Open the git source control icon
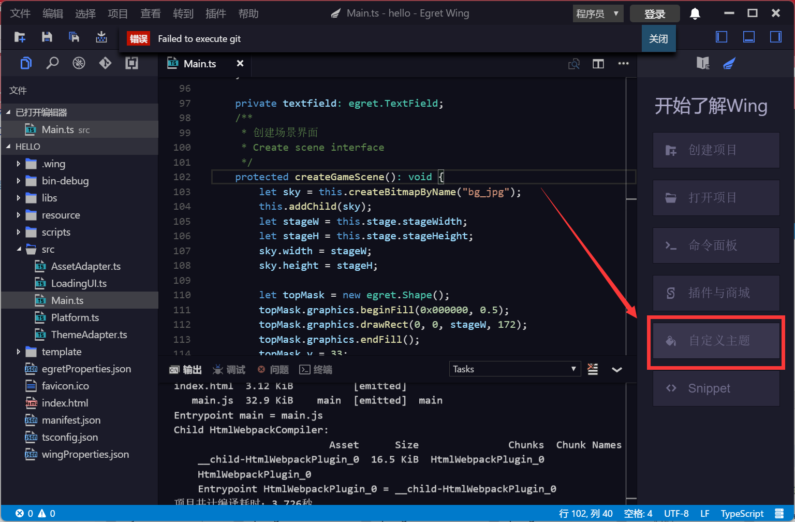This screenshot has width=795, height=522. click(105, 63)
